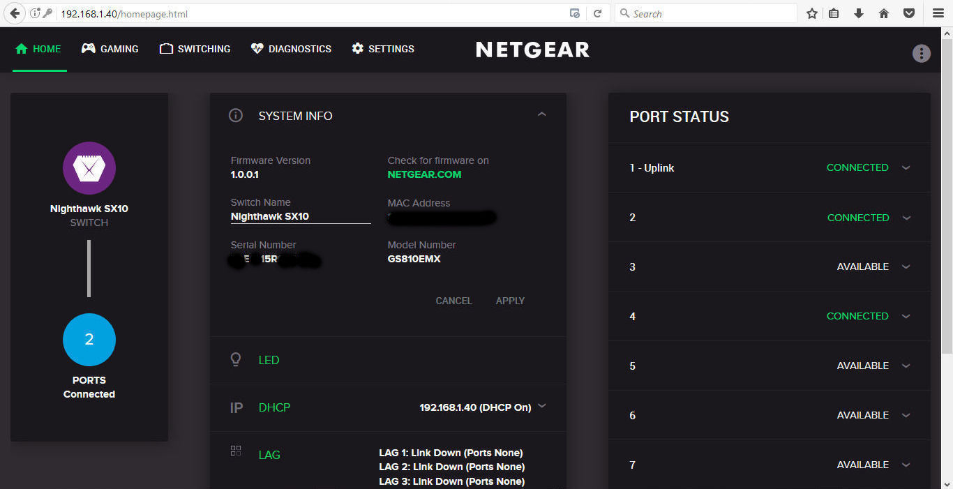Expand port 4 status chevron
The height and width of the screenshot is (489, 953).
pyautogui.click(x=906, y=317)
